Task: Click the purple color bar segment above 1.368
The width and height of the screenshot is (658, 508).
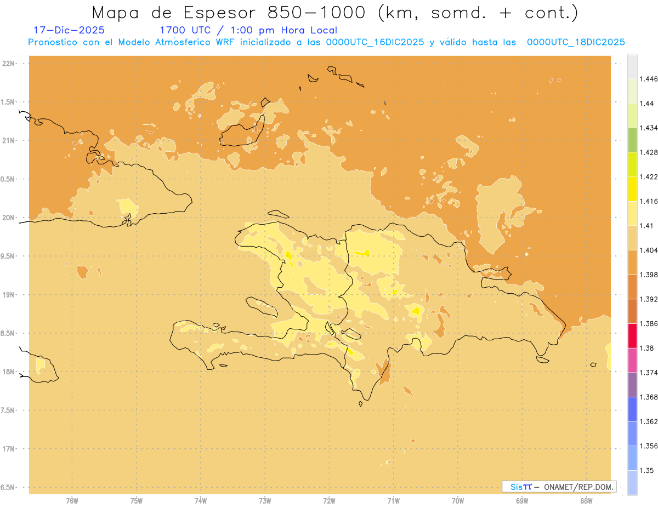Action: click(632, 384)
